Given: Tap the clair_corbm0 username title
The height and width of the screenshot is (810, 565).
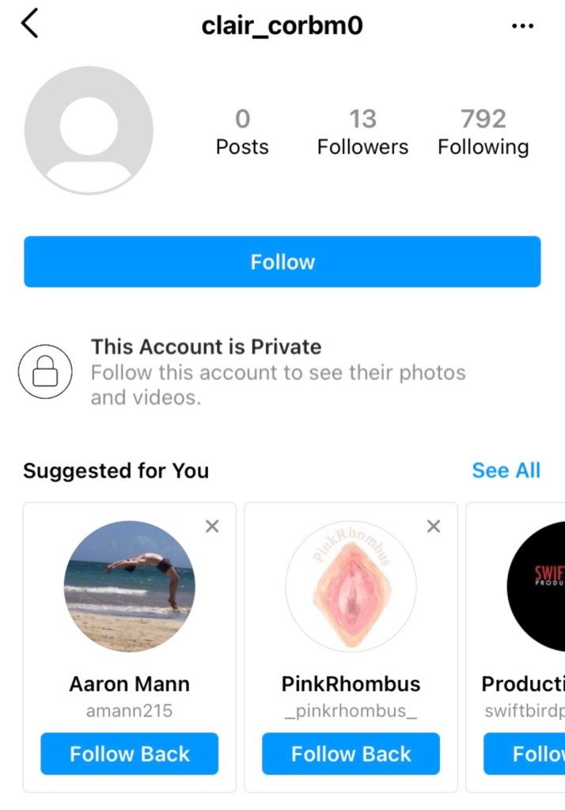Looking at the screenshot, I should pyautogui.click(x=282, y=26).
